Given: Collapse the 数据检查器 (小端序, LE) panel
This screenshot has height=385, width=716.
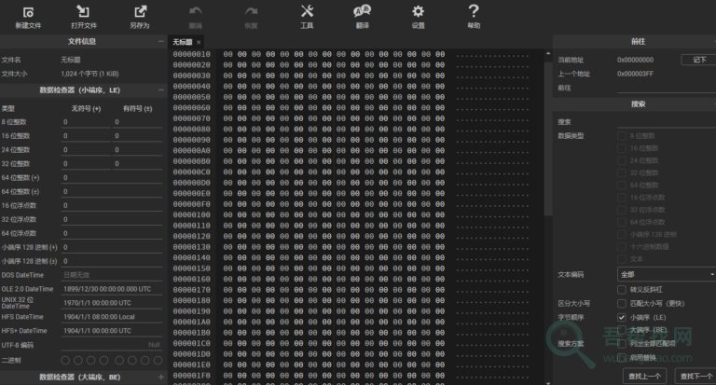Looking at the screenshot, I should click(x=160, y=90).
